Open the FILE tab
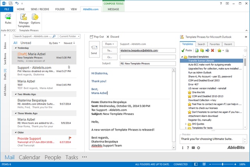Image resolution: width=250 pixels, height=167 pixels. 7,9
